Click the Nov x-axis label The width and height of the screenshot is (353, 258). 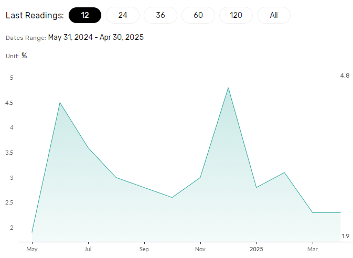200,249
